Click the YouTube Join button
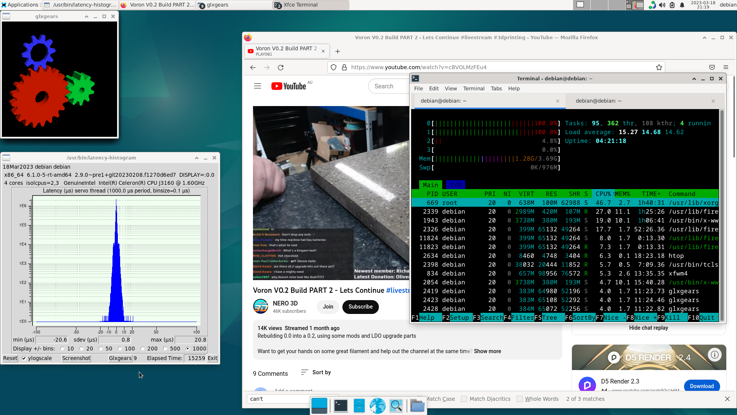This screenshot has height=415, width=737. [328, 307]
